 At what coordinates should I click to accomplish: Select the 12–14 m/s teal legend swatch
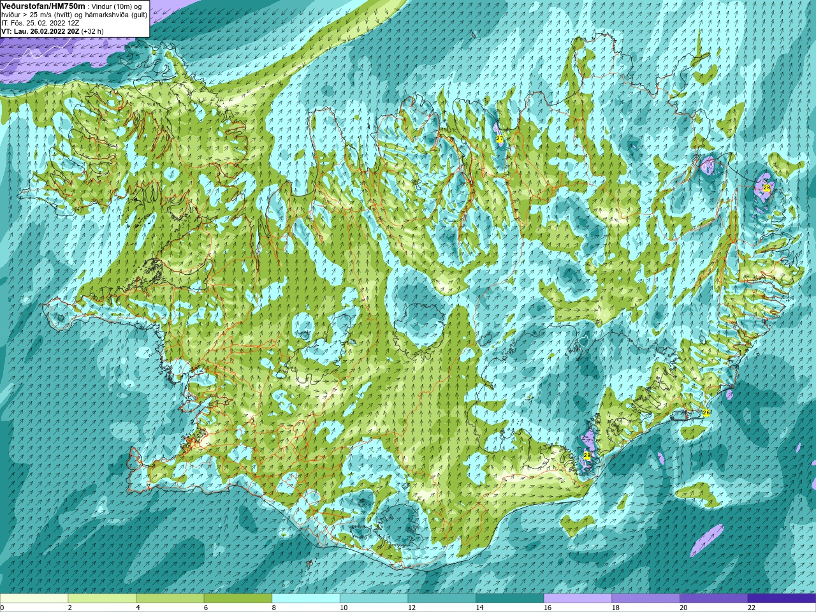tap(442, 598)
